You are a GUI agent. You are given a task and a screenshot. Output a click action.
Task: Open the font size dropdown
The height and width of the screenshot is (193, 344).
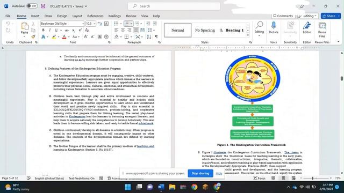click(95, 24)
